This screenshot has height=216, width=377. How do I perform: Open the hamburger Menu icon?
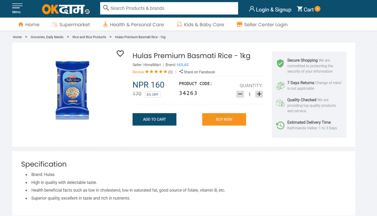click(x=17, y=6)
